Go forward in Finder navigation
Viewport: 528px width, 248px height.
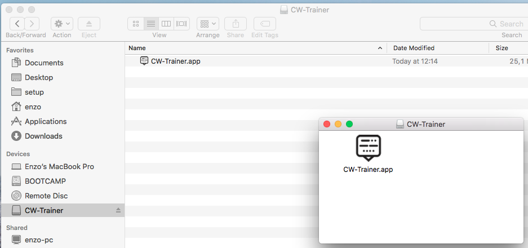pyautogui.click(x=32, y=24)
